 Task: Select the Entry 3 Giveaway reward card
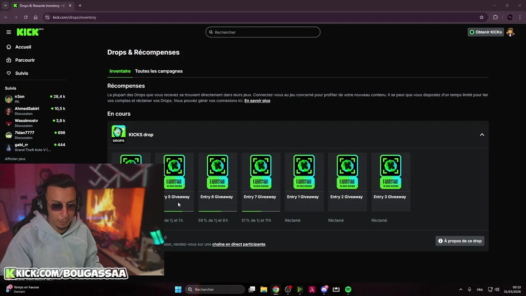[x=391, y=182]
